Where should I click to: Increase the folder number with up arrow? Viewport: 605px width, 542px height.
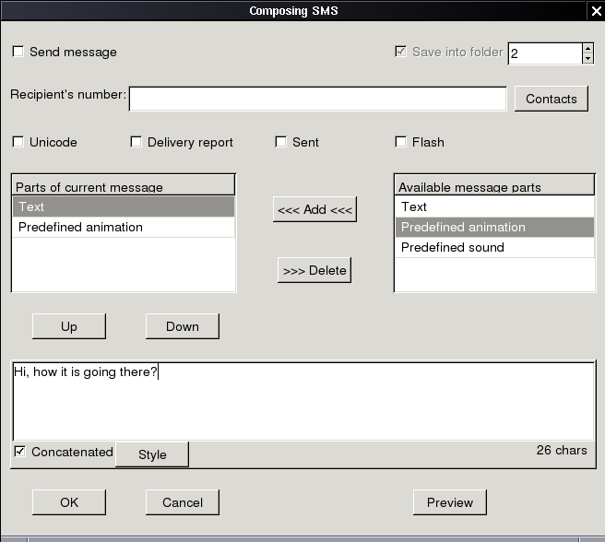[587, 48]
